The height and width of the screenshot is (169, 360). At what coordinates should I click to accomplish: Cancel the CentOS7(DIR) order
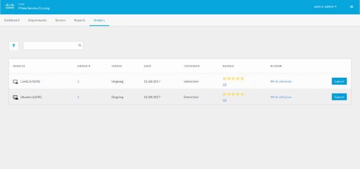tap(339, 81)
